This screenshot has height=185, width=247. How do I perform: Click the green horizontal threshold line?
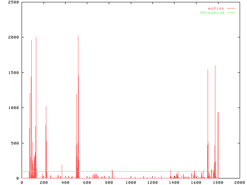click(x=116, y=171)
